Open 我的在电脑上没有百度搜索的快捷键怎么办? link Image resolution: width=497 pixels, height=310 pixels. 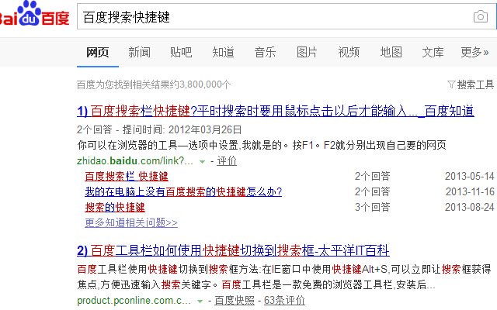click(183, 191)
